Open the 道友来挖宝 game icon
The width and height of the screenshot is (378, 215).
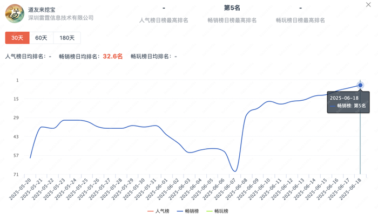tap(15, 13)
